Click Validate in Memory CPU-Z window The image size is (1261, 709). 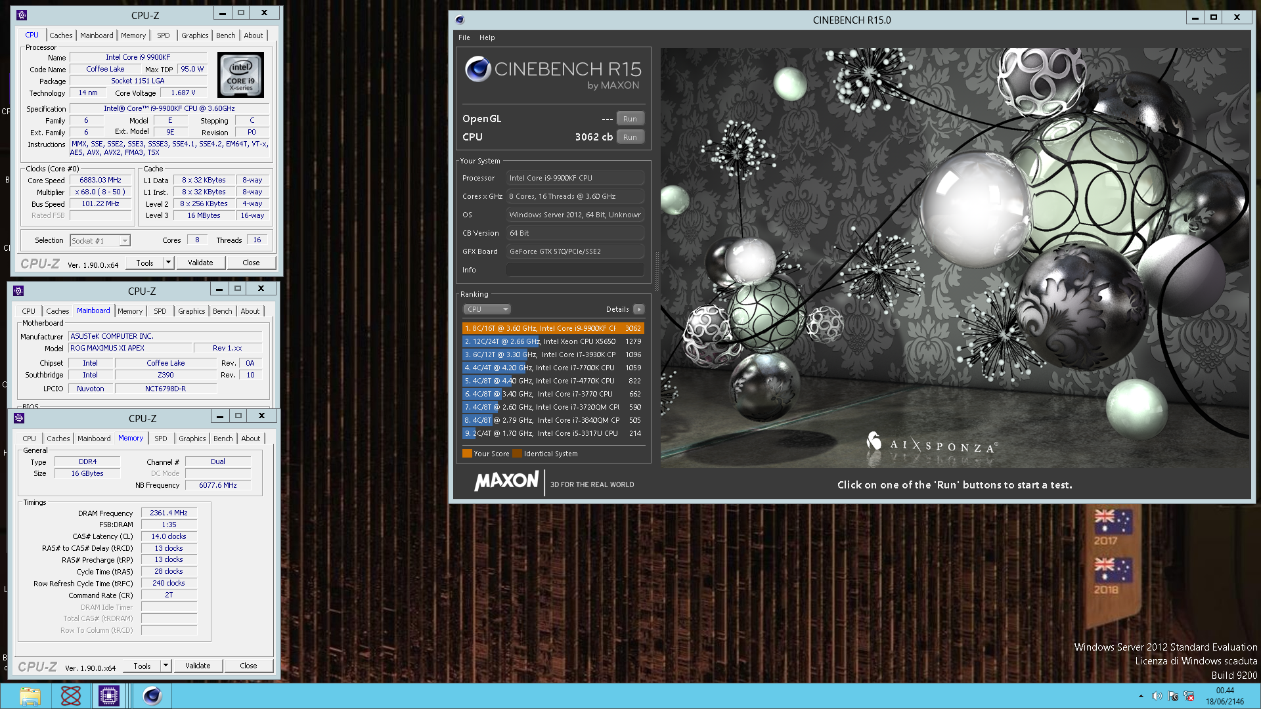[198, 666]
